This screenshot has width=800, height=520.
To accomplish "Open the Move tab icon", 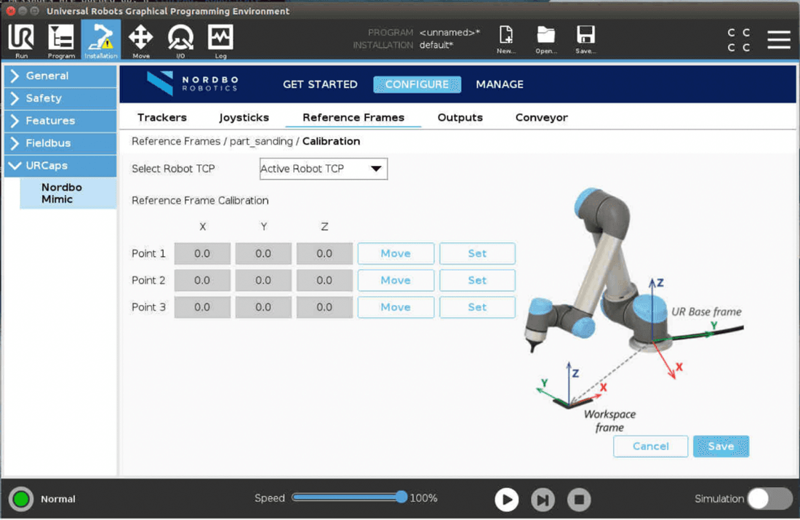I will [x=140, y=39].
